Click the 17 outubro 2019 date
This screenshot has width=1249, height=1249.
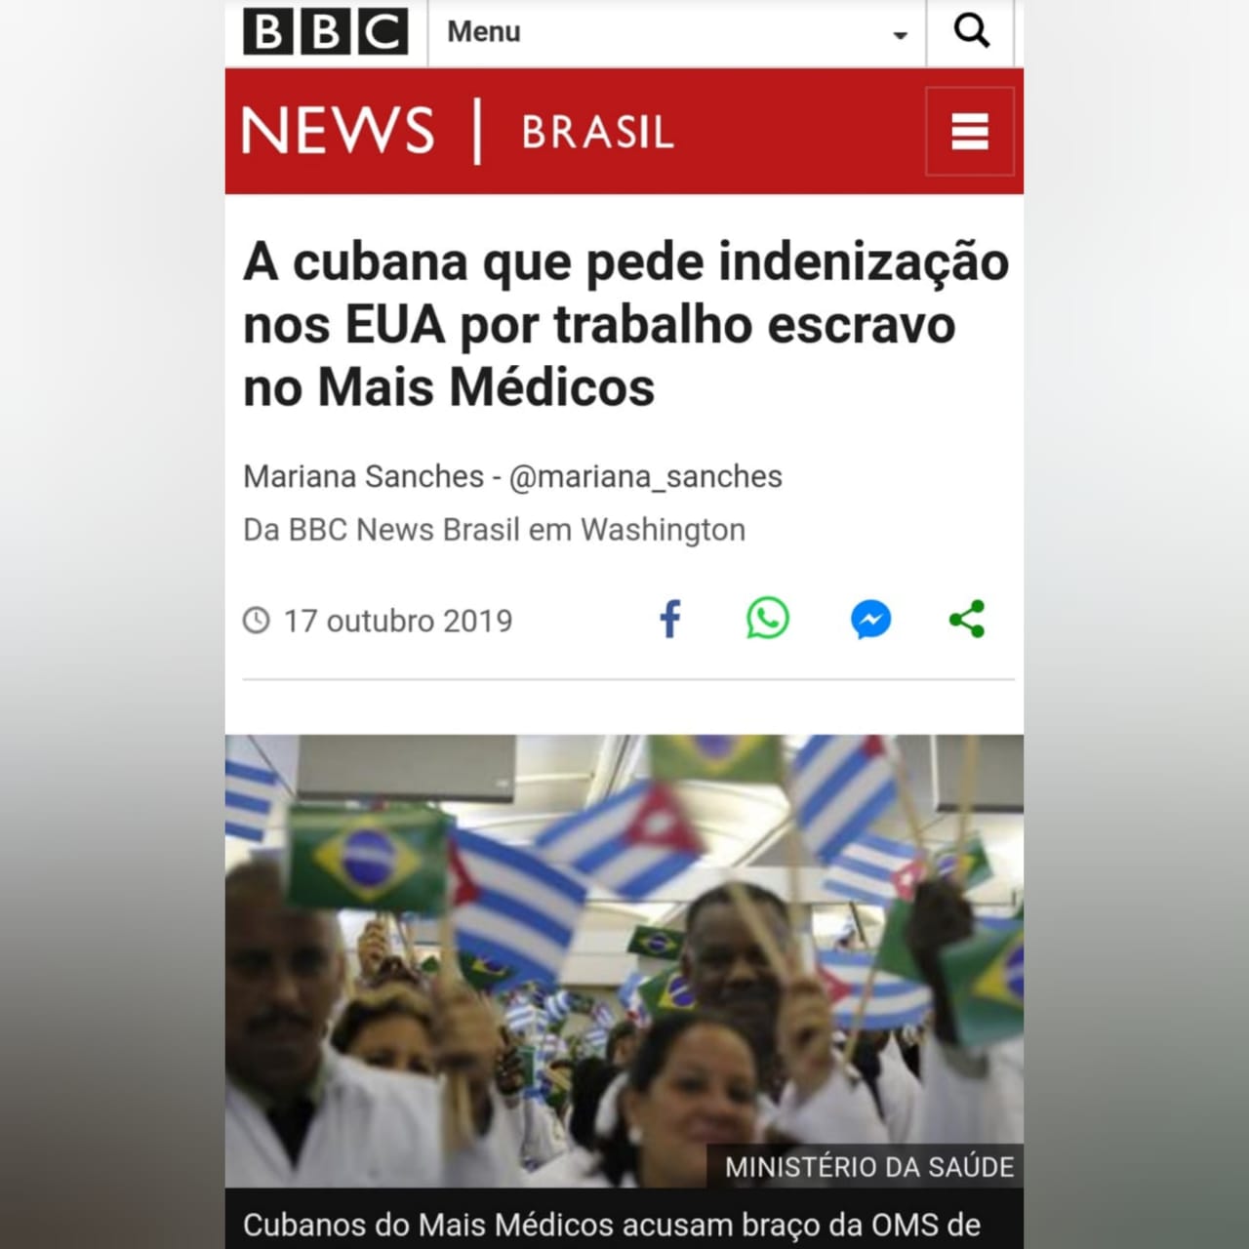click(398, 621)
